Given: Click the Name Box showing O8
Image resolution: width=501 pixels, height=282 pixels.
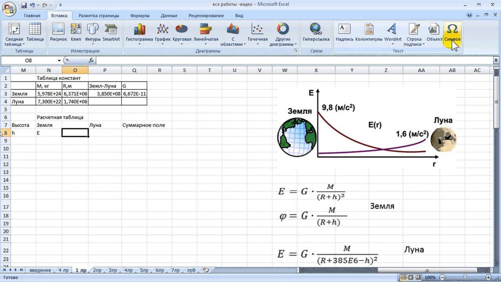Looking at the screenshot, I should tap(29, 60).
